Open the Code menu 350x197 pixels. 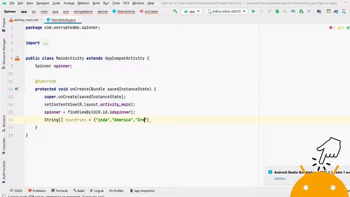(56, 3)
